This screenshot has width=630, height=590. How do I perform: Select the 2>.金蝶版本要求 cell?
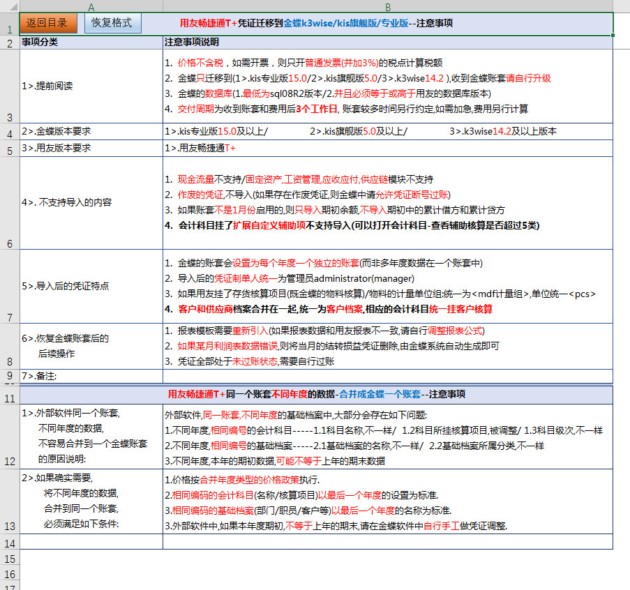coord(91,132)
